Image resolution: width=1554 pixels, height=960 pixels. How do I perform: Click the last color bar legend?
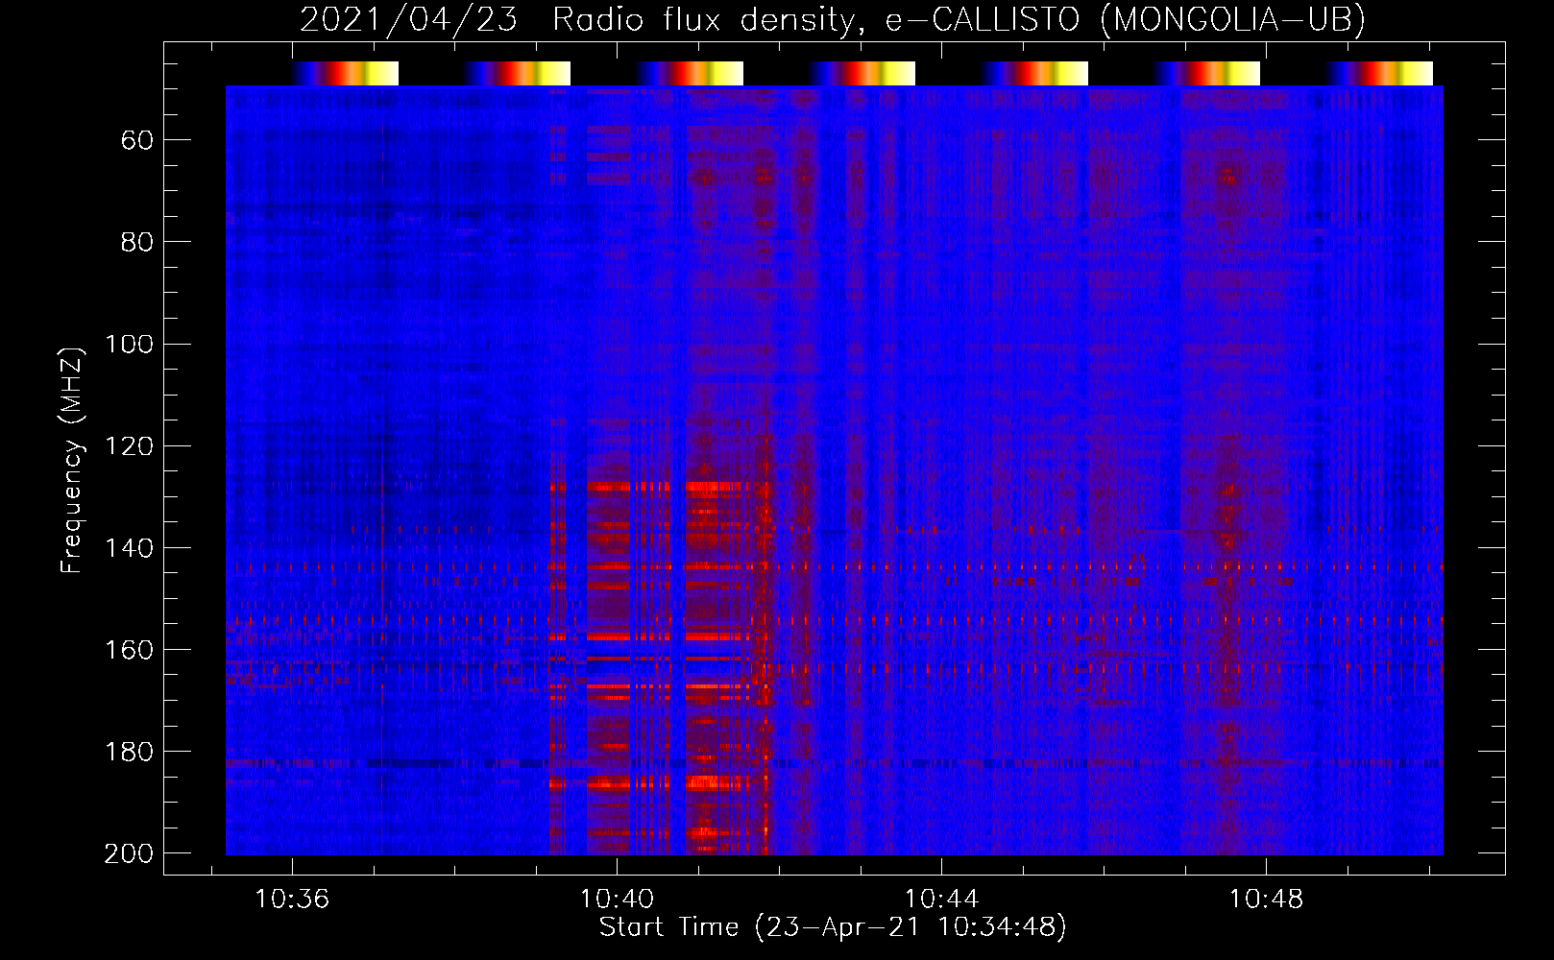click(x=1380, y=73)
